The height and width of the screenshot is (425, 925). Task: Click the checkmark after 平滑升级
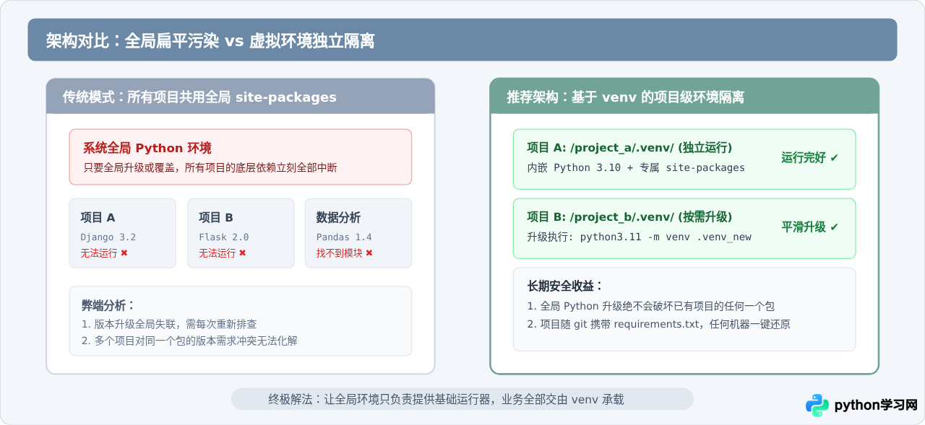click(x=835, y=227)
